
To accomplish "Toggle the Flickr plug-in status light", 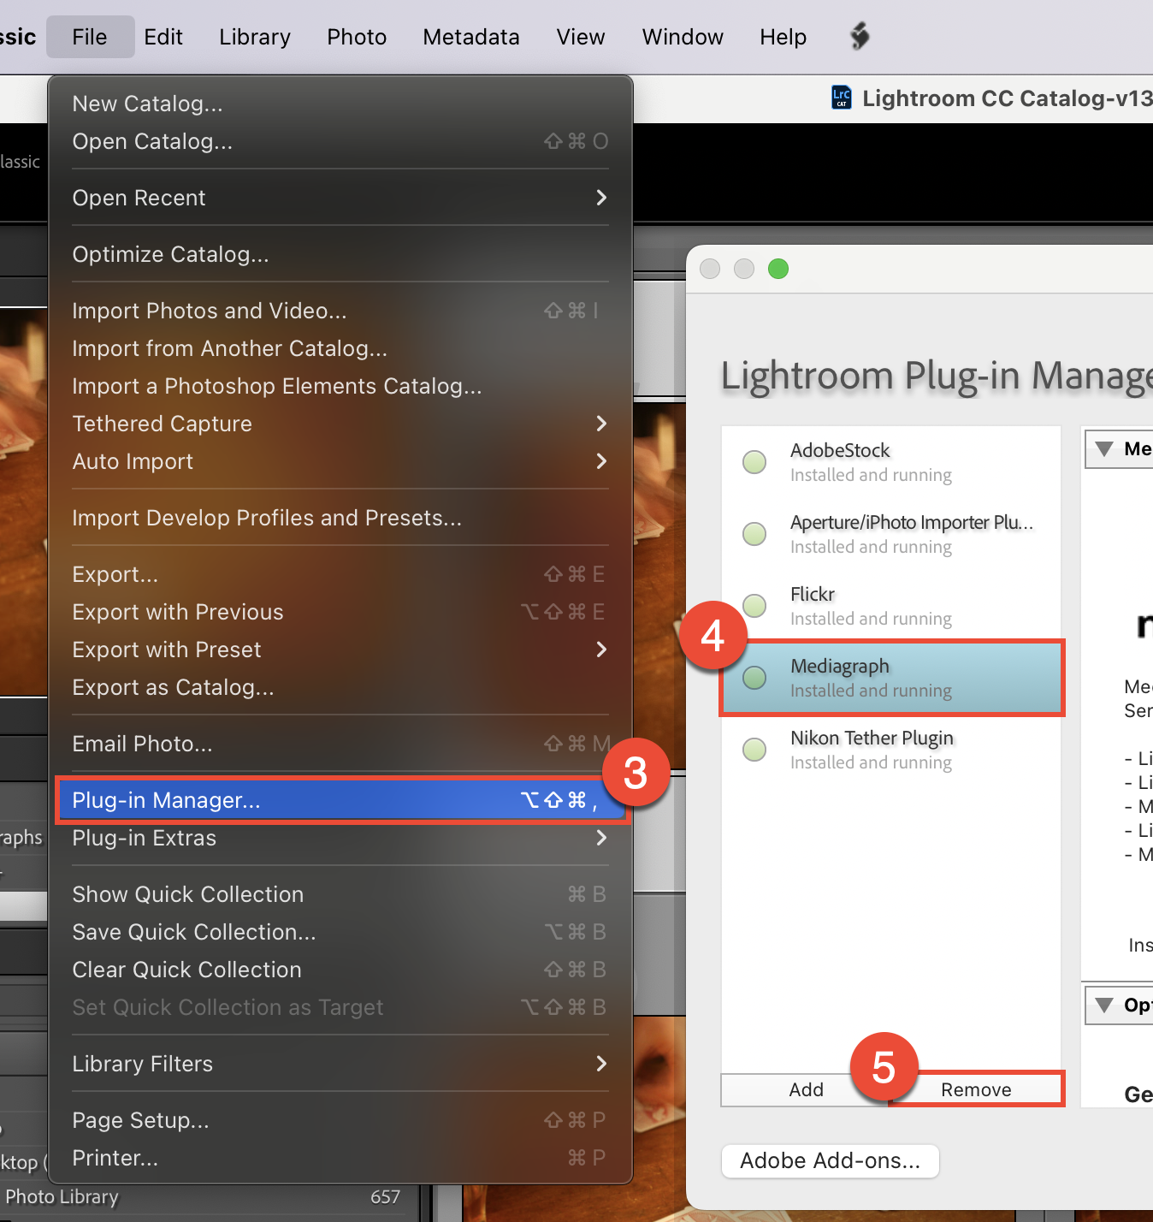I will pos(754,606).
